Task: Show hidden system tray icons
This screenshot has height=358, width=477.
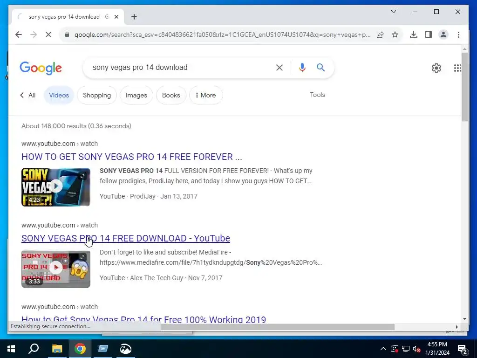Action: tap(383, 349)
